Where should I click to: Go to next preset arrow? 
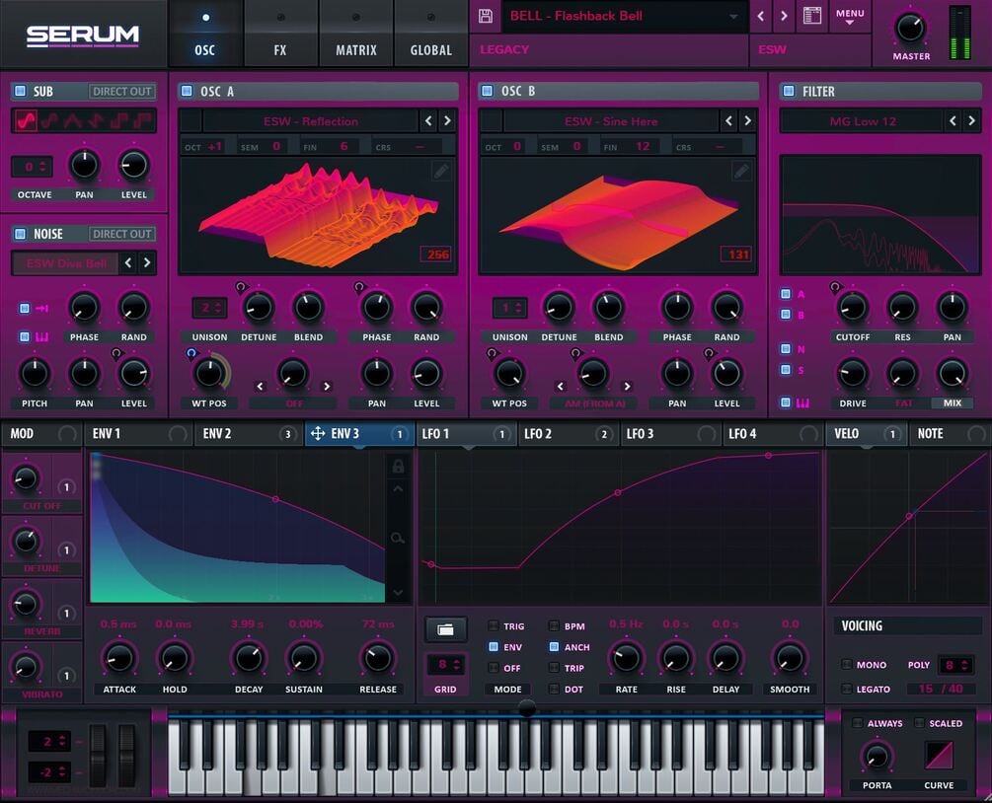(784, 17)
